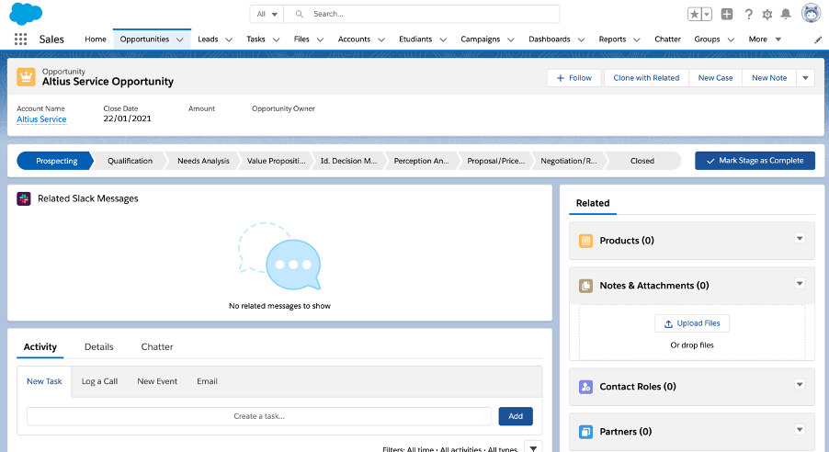The image size is (829, 452).
Task: Switch to the Details tab
Action: pyautogui.click(x=99, y=346)
